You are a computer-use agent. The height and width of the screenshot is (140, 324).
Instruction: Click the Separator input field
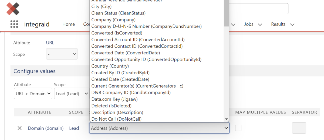[x=299, y=128]
